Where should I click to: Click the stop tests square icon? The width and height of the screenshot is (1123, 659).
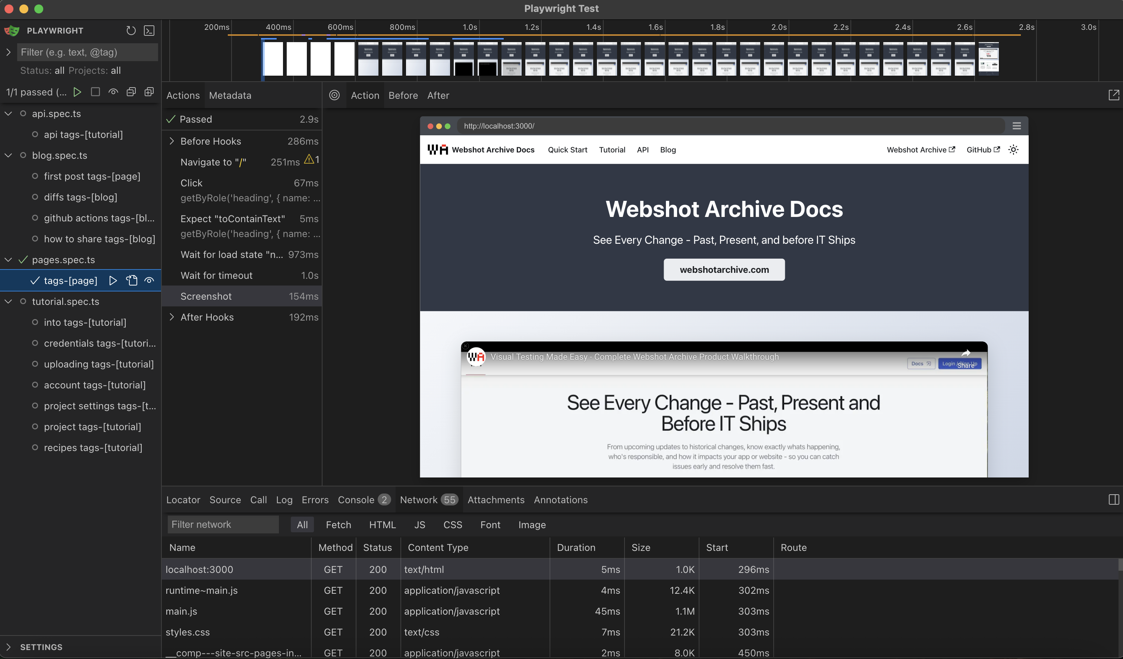pos(95,92)
